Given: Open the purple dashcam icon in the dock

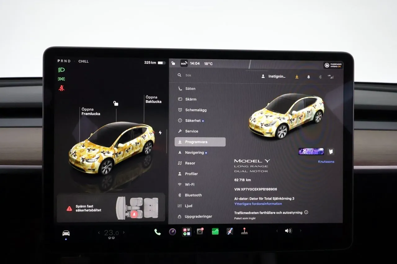Looking at the screenshot, I should [x=172, y=232].
